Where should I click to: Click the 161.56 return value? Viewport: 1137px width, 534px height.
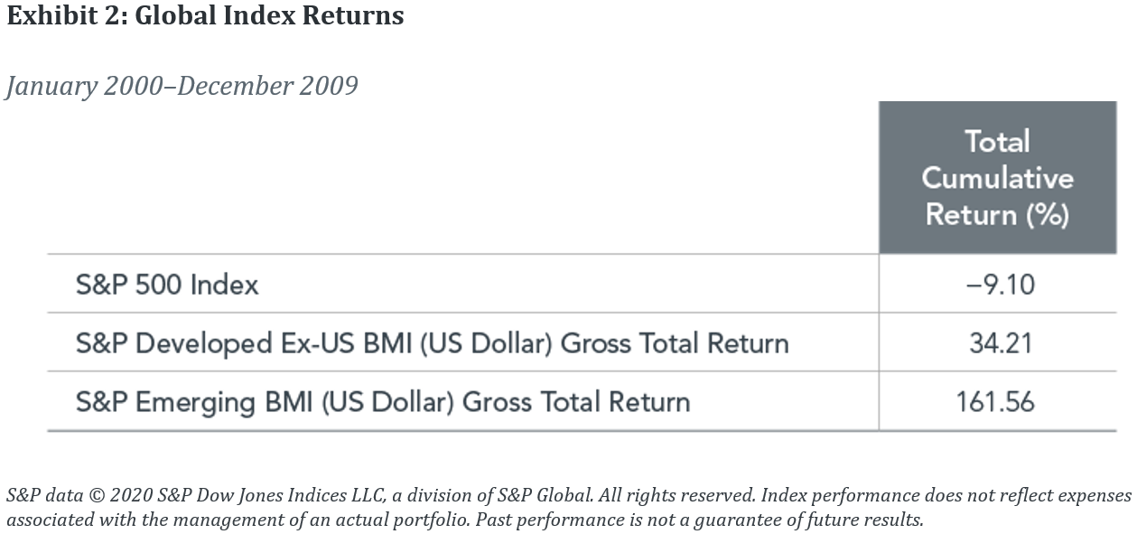995,401
